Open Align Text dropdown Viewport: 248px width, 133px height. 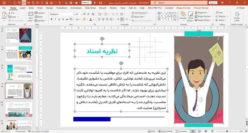pos(138,16)
